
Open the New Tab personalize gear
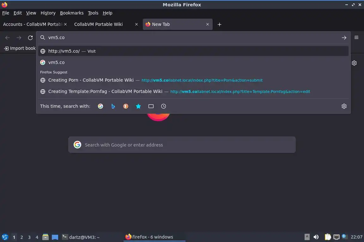[354, 63]
